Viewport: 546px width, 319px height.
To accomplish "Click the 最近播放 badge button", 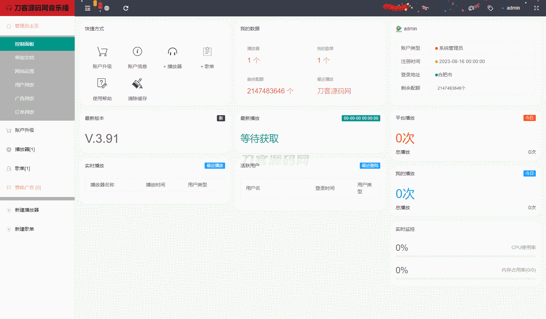I will [215, 166].
